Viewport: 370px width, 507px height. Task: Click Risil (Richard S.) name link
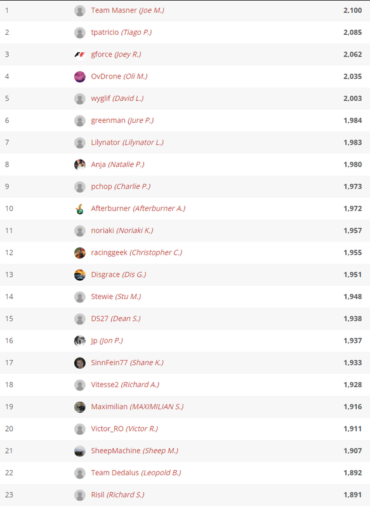click(x=118, y=495)
